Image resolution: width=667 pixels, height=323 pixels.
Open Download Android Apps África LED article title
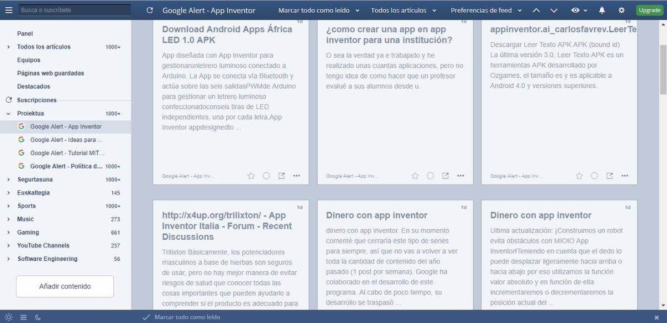pos(227,34)
